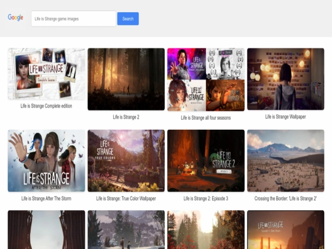Click 'Life is Strange: True Color Wallpaper' caption
Screen dimensions: 332x249
click(x=126, y=199)
